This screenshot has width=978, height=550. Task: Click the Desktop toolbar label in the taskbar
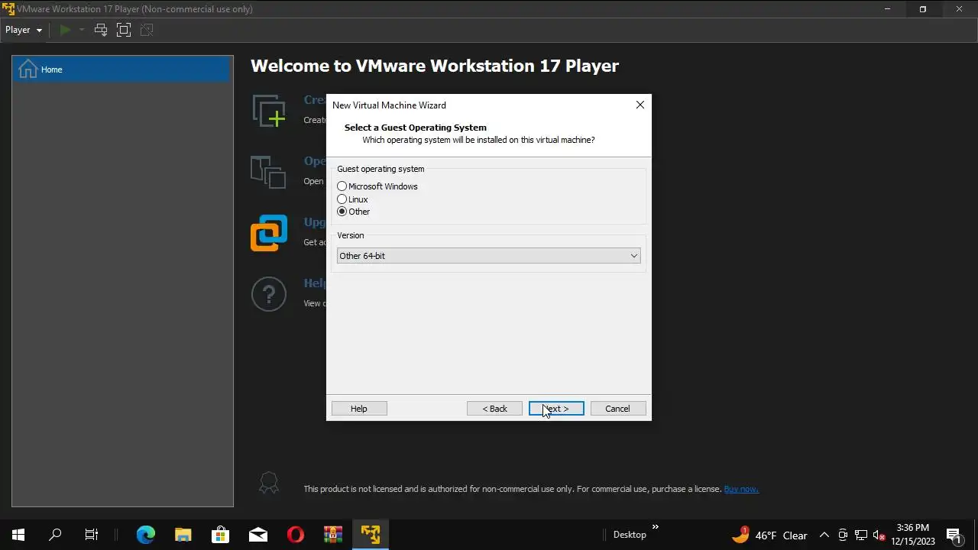pyautogui.click(x=630, y=535)
